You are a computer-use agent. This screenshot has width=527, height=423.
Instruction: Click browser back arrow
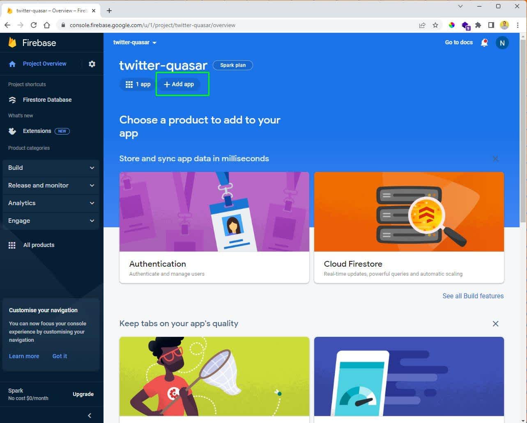coord(7,25)
